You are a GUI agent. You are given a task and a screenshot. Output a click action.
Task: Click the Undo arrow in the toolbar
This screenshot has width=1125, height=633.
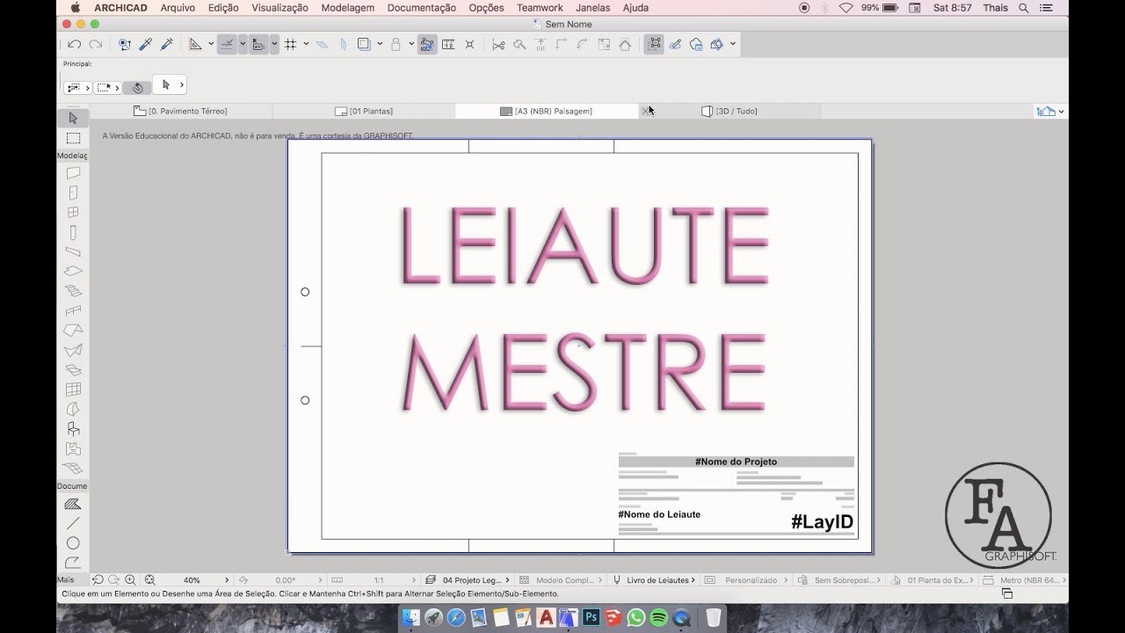coord(74,44)
